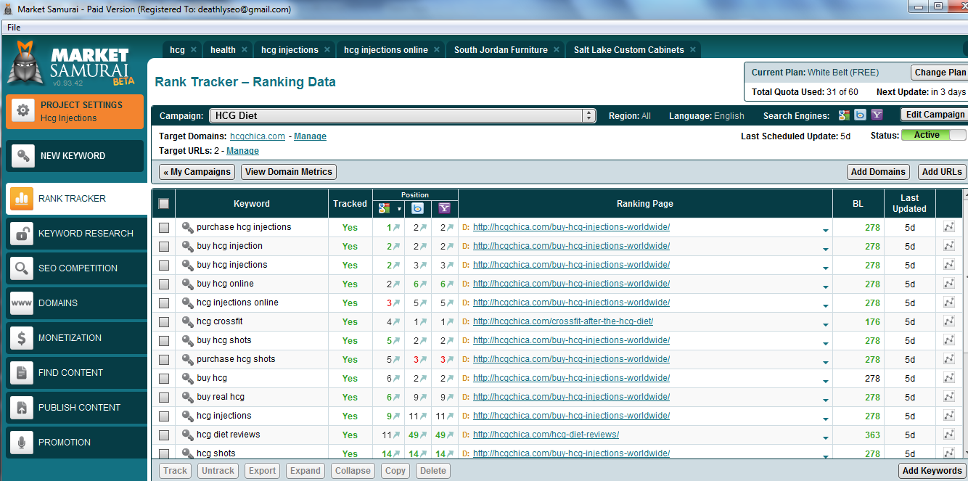Open Monetization dollar icon
The height and width of the screenshot is (481, 968).
[22, 338]
